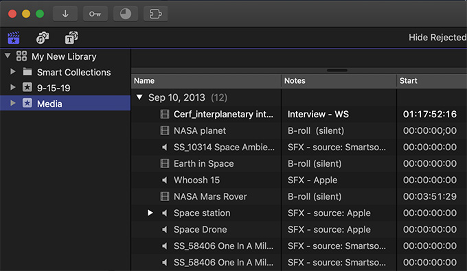Select the Media event

point(49,104)
